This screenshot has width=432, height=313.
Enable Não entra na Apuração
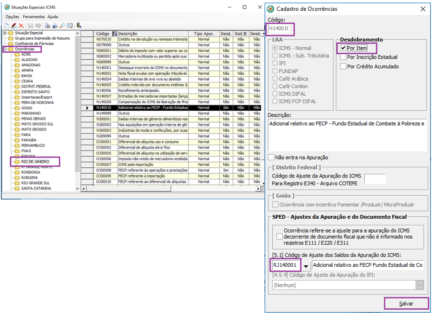pyautogui.click(x=271, y=157)
